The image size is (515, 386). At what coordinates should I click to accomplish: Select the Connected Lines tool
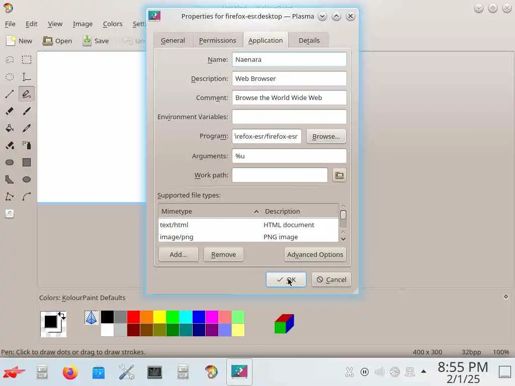pos(10,197)
